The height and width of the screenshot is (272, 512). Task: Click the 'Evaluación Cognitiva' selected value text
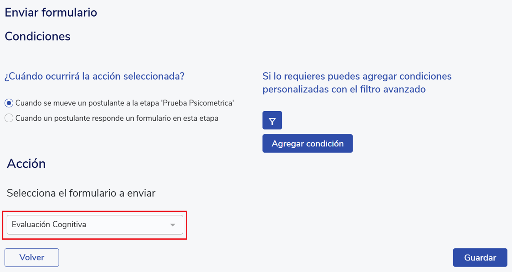49,225
